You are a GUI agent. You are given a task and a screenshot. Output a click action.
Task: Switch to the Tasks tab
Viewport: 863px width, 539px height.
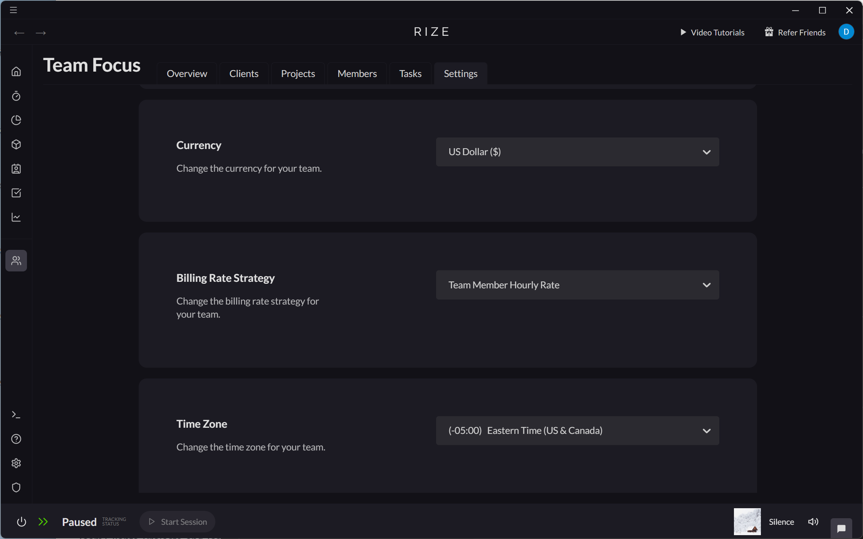[410, 74]
